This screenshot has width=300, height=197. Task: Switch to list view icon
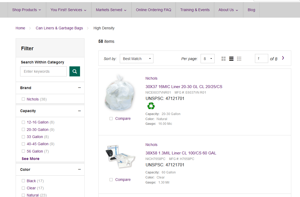(231, 59)
